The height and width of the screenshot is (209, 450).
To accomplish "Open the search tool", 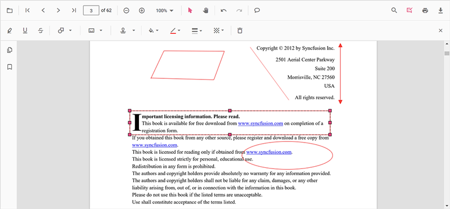I will click(x=394, y=11).
